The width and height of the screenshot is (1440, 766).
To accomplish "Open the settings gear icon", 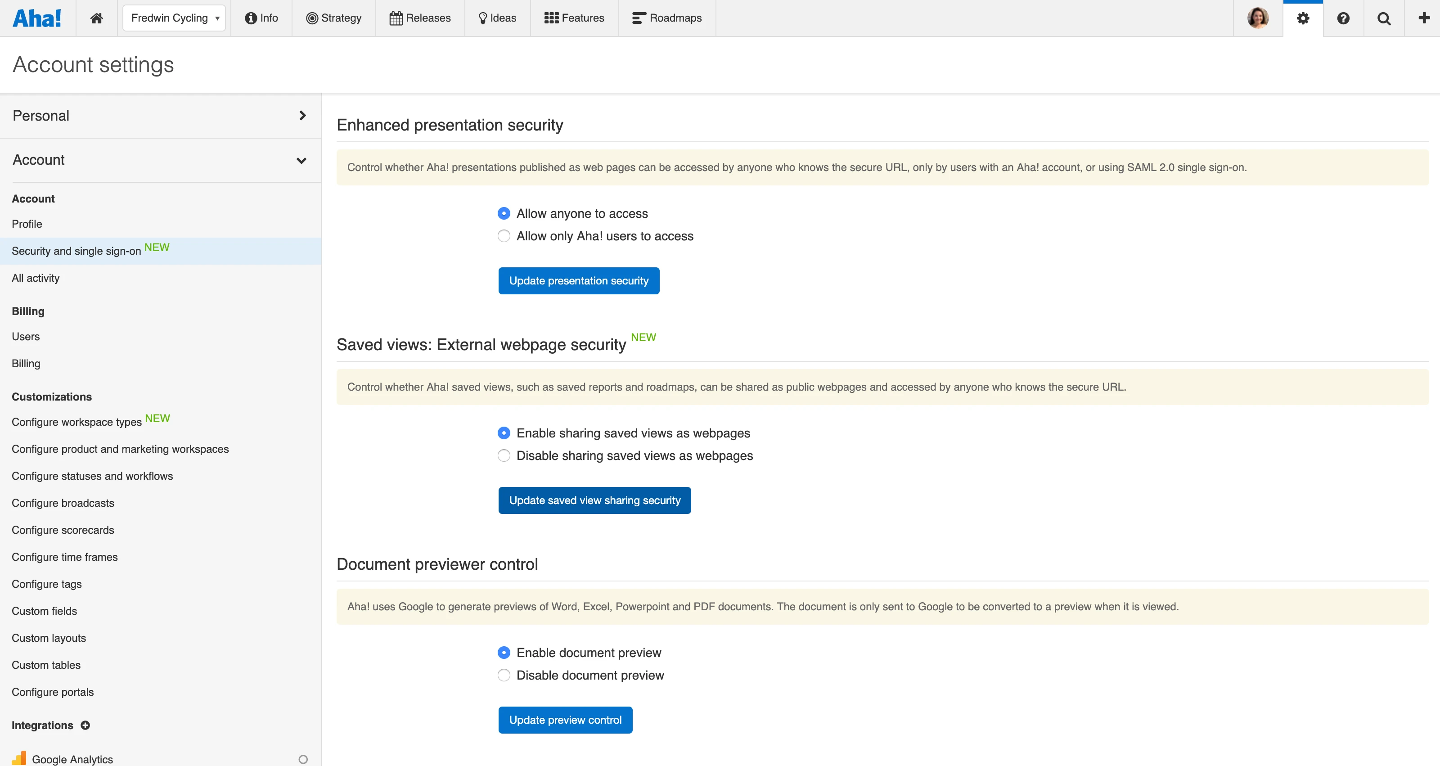I will pyautogui.click(x=1303, y=18).
